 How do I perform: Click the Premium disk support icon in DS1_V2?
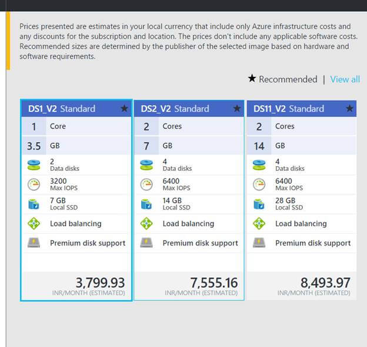click(x=34, y=242)
